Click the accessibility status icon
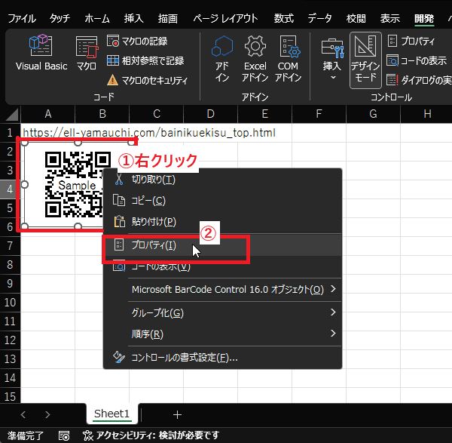Viewport: 452px width, 443px height. (89, 435)
